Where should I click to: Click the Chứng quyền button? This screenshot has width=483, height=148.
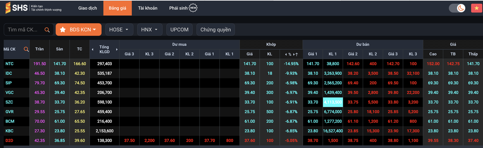(x=216, y=30)
